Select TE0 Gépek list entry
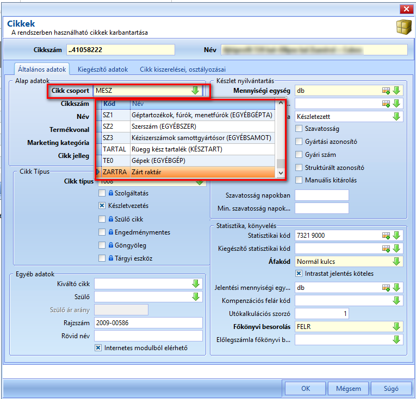This screenshot has width=416, height=399. tap(188, 161)
